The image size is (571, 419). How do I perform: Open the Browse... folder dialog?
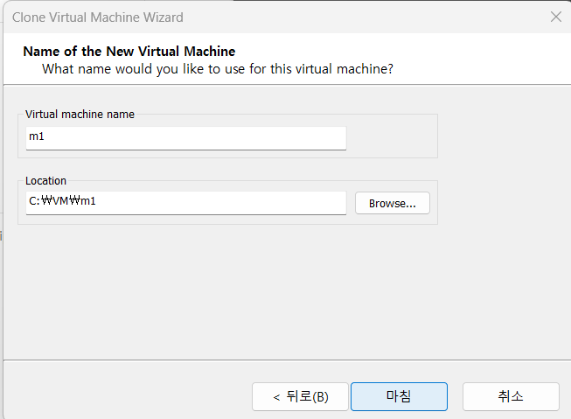(x=393, y=203)
